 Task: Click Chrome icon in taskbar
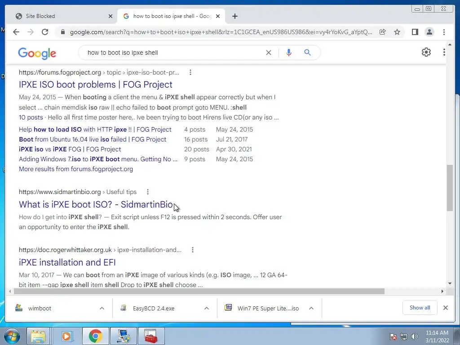[95, 336]
